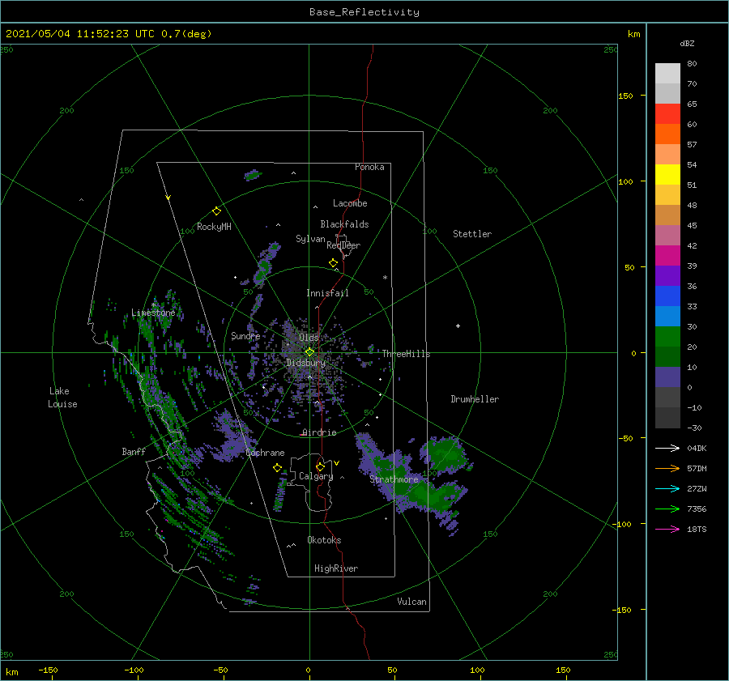
Task: Click the Sundre label
Action: (245, 335)
